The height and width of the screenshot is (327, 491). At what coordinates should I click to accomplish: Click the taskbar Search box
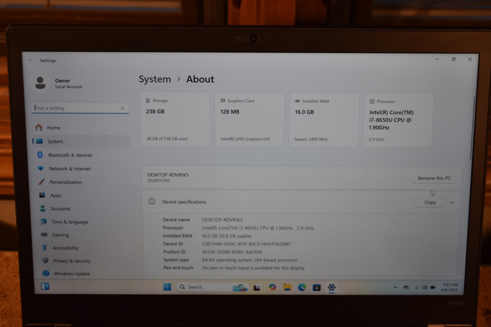coord(212,287)
